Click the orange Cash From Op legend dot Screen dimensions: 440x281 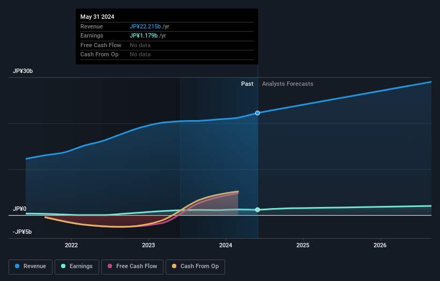pos(174,266)
